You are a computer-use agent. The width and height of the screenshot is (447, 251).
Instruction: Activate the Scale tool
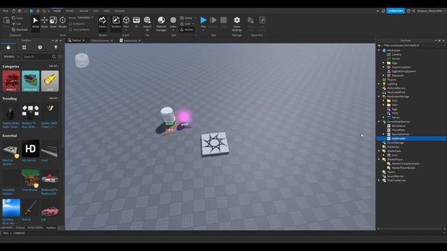point(53,22)
